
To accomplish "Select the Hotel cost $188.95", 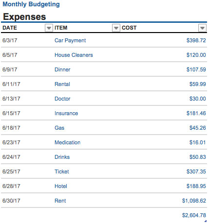I will 196,186.
